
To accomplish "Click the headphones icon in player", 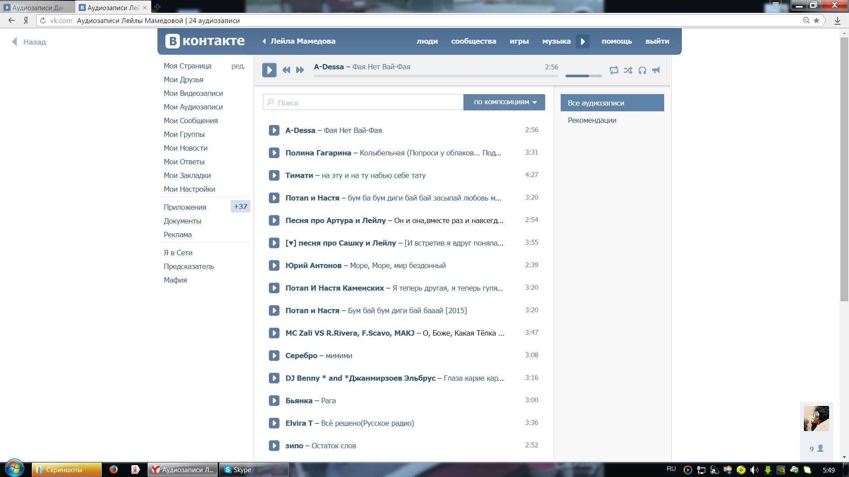I will (642, 70).
